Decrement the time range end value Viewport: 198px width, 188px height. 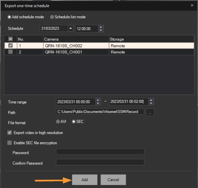(x=151, y=103)
